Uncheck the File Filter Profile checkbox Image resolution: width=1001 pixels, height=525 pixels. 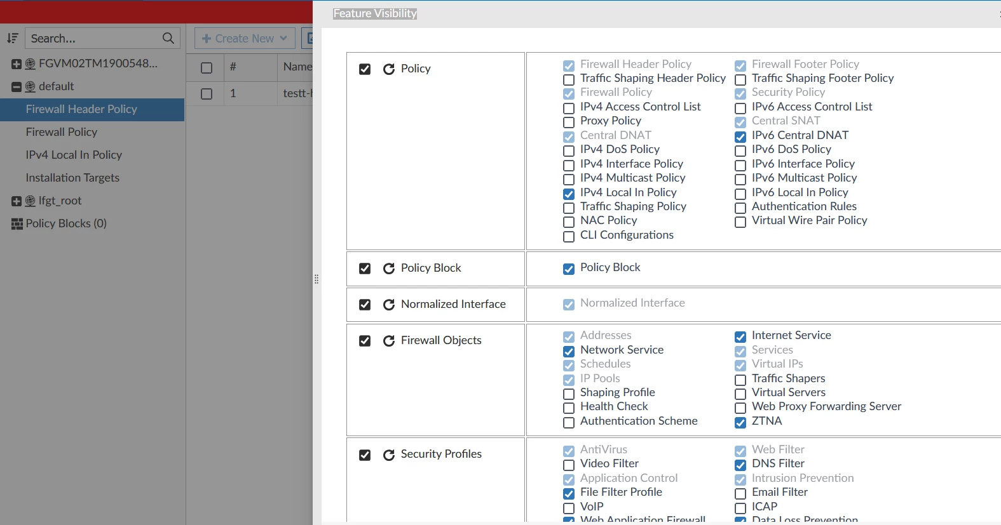(569, 493)
